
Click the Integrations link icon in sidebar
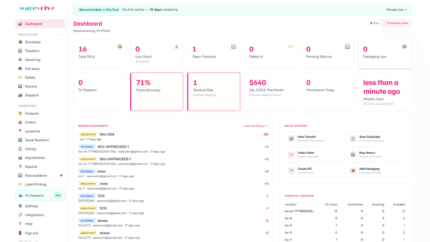(x=20, y=215)
